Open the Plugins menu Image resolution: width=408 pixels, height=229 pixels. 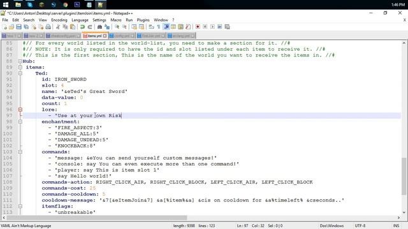143,20
